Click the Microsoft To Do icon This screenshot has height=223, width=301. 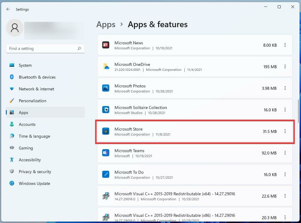[106, 175]
